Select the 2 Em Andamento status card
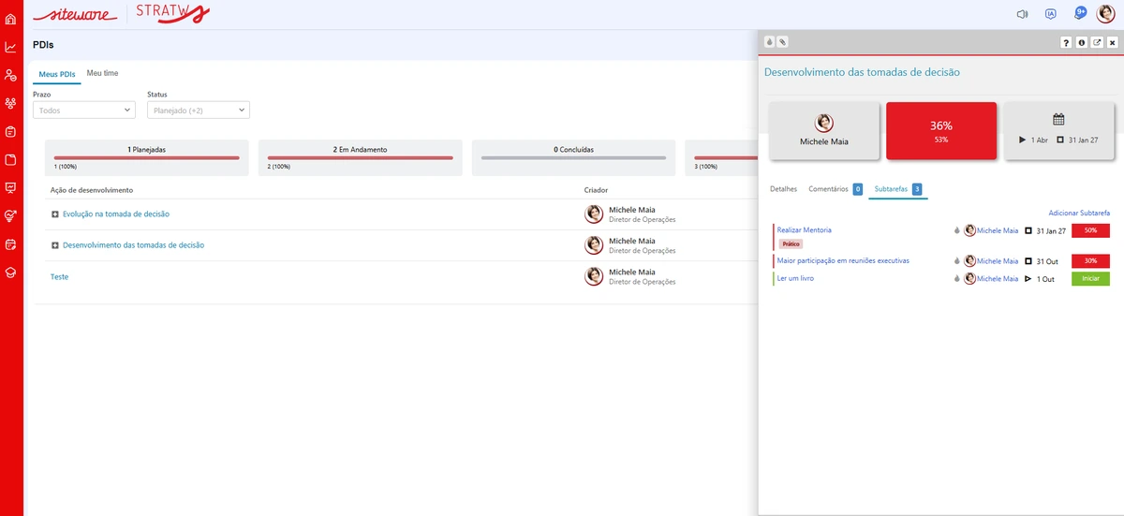This screenshot has height=516, width=1124. (x=360, y=158)
